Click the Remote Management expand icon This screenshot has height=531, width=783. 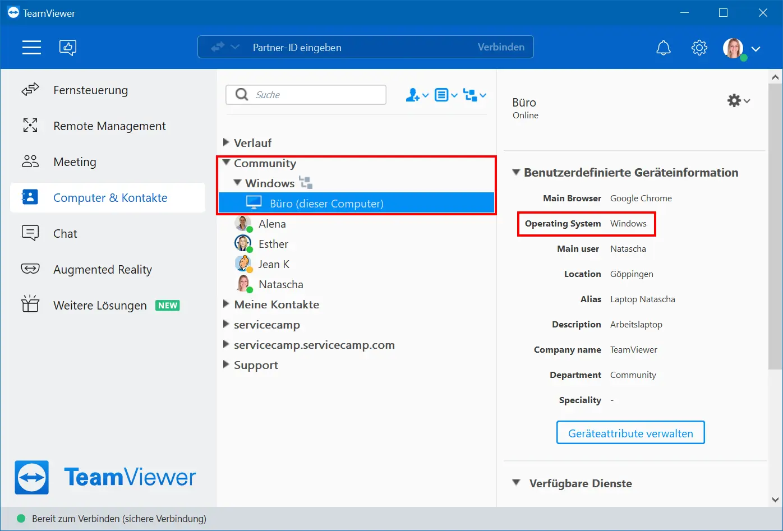(x=30, y=126)
